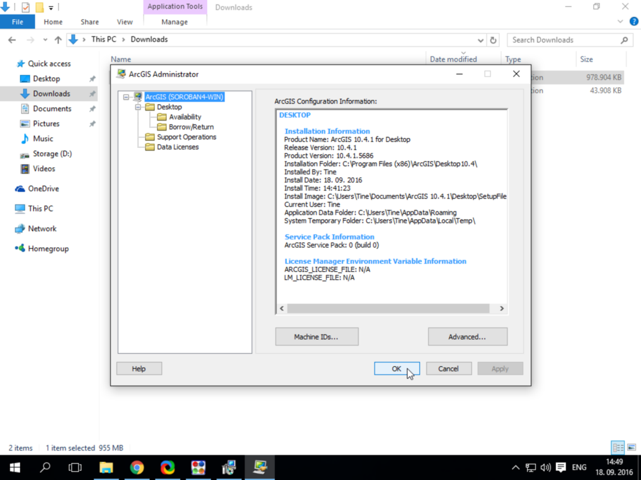Screen dimensions: 641x480
Task: Click the Explorer help question mark icon
Action: pyautogui.click(x=633, y=22)
